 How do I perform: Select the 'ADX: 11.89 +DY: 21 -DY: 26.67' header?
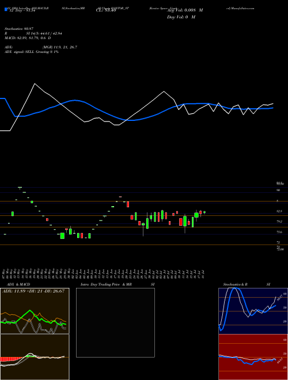[33, 291]
